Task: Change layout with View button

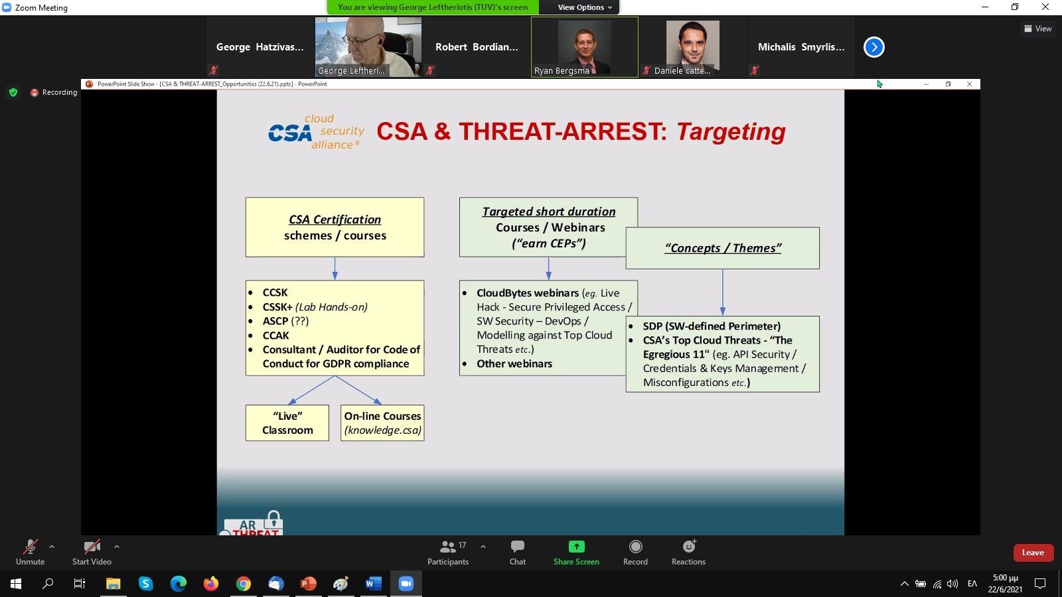Action: coord(1038,29)
